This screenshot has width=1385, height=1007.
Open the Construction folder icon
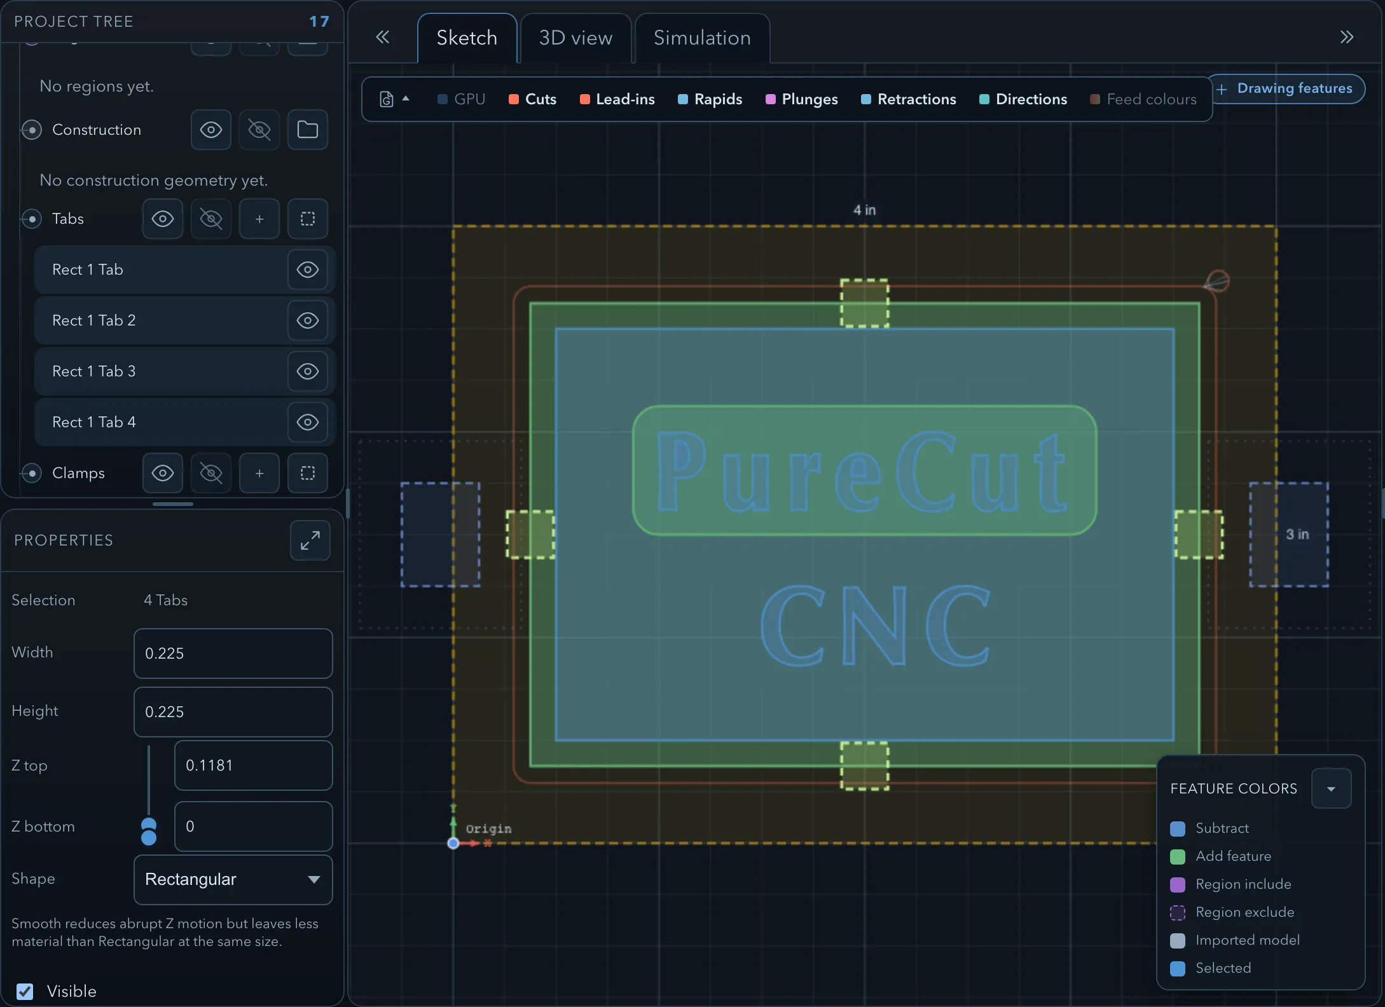(308, 130)
